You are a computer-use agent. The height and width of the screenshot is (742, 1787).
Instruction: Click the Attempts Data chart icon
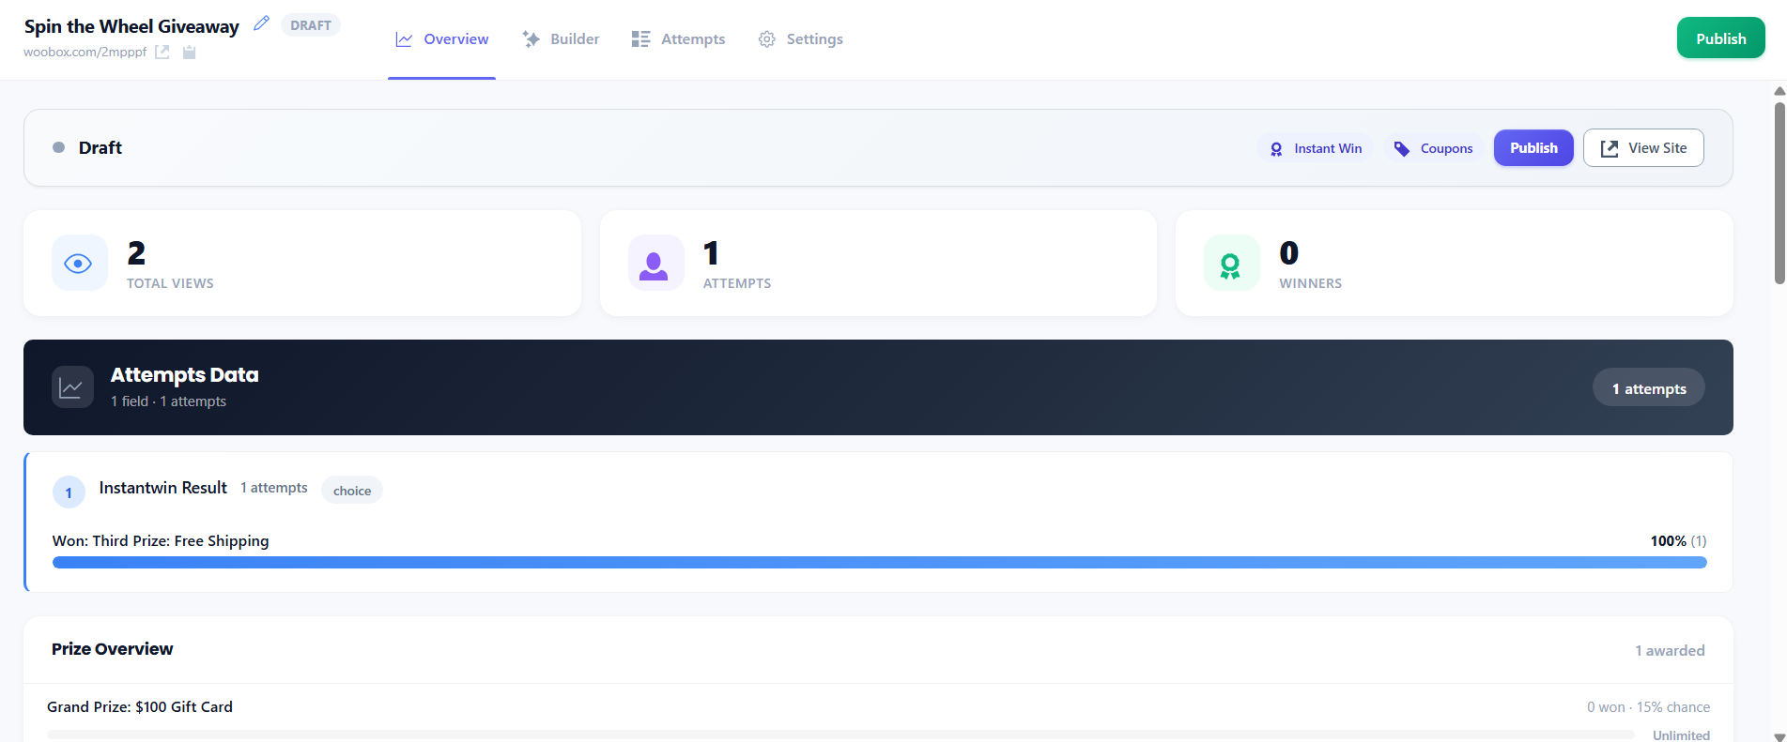[x=72, y=387]
